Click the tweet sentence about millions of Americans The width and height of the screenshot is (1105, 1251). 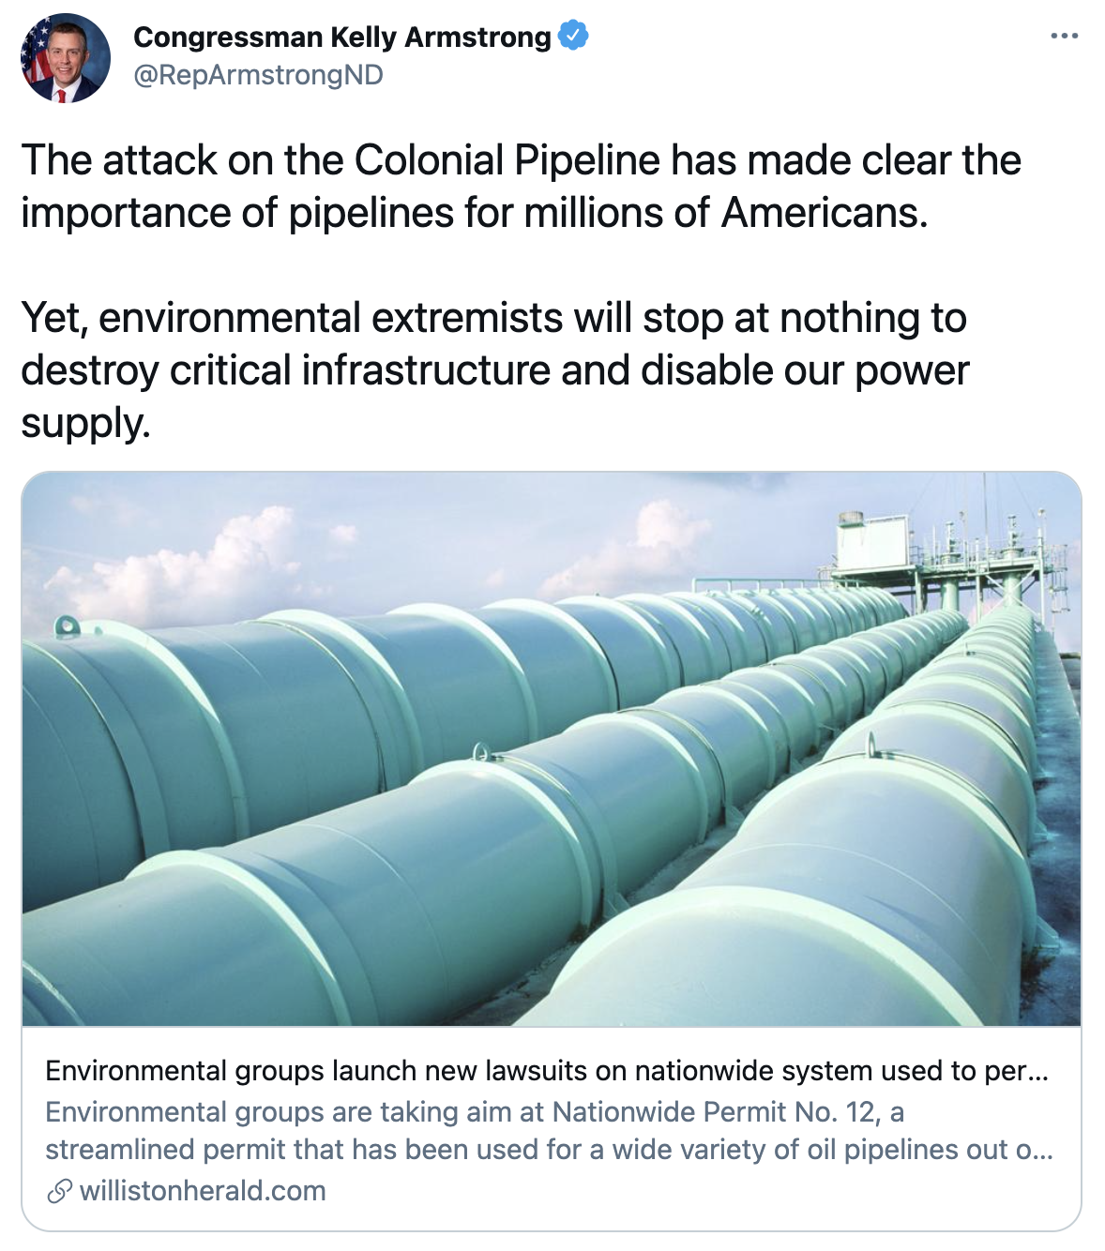tap(474, 213)
